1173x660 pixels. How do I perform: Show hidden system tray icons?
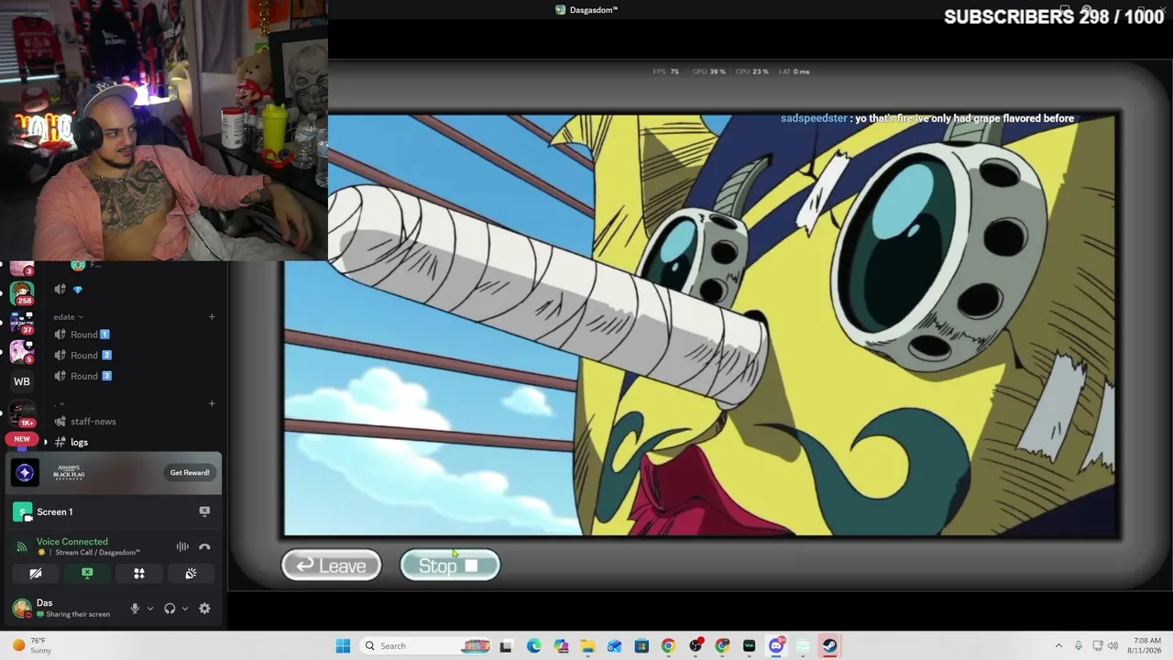pos(1058,646)
